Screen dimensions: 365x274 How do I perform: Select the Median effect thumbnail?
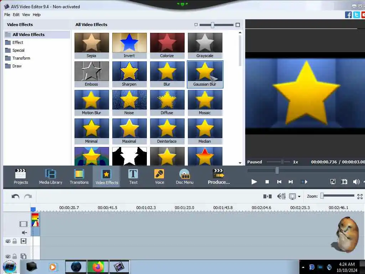coord(205,131)
